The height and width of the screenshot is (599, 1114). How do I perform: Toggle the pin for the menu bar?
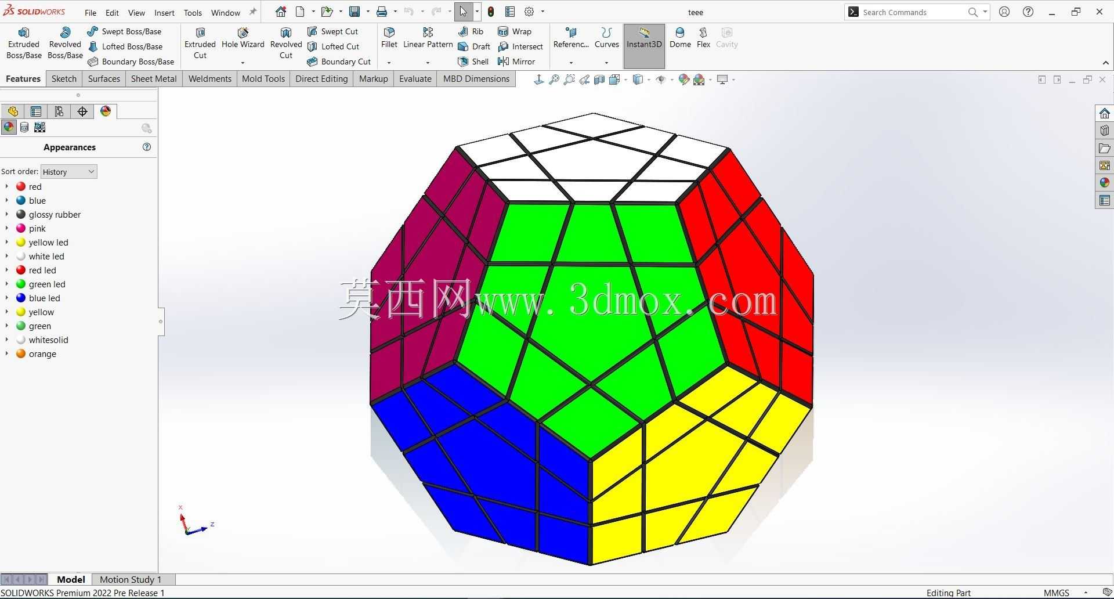point(252,12)
